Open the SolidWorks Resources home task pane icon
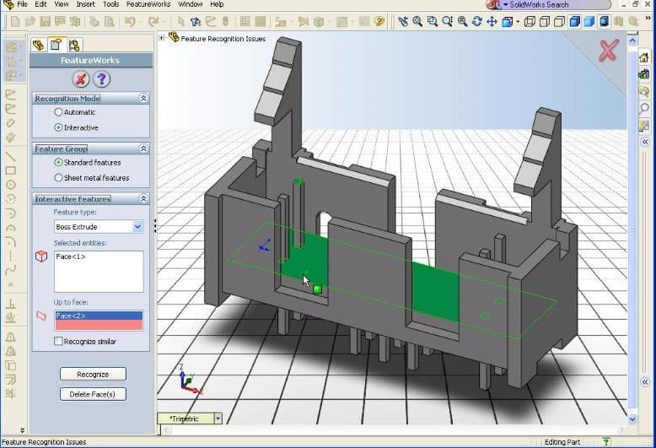Image resolution: width=656 pixels, height=448 pixels. coord(644,57)
